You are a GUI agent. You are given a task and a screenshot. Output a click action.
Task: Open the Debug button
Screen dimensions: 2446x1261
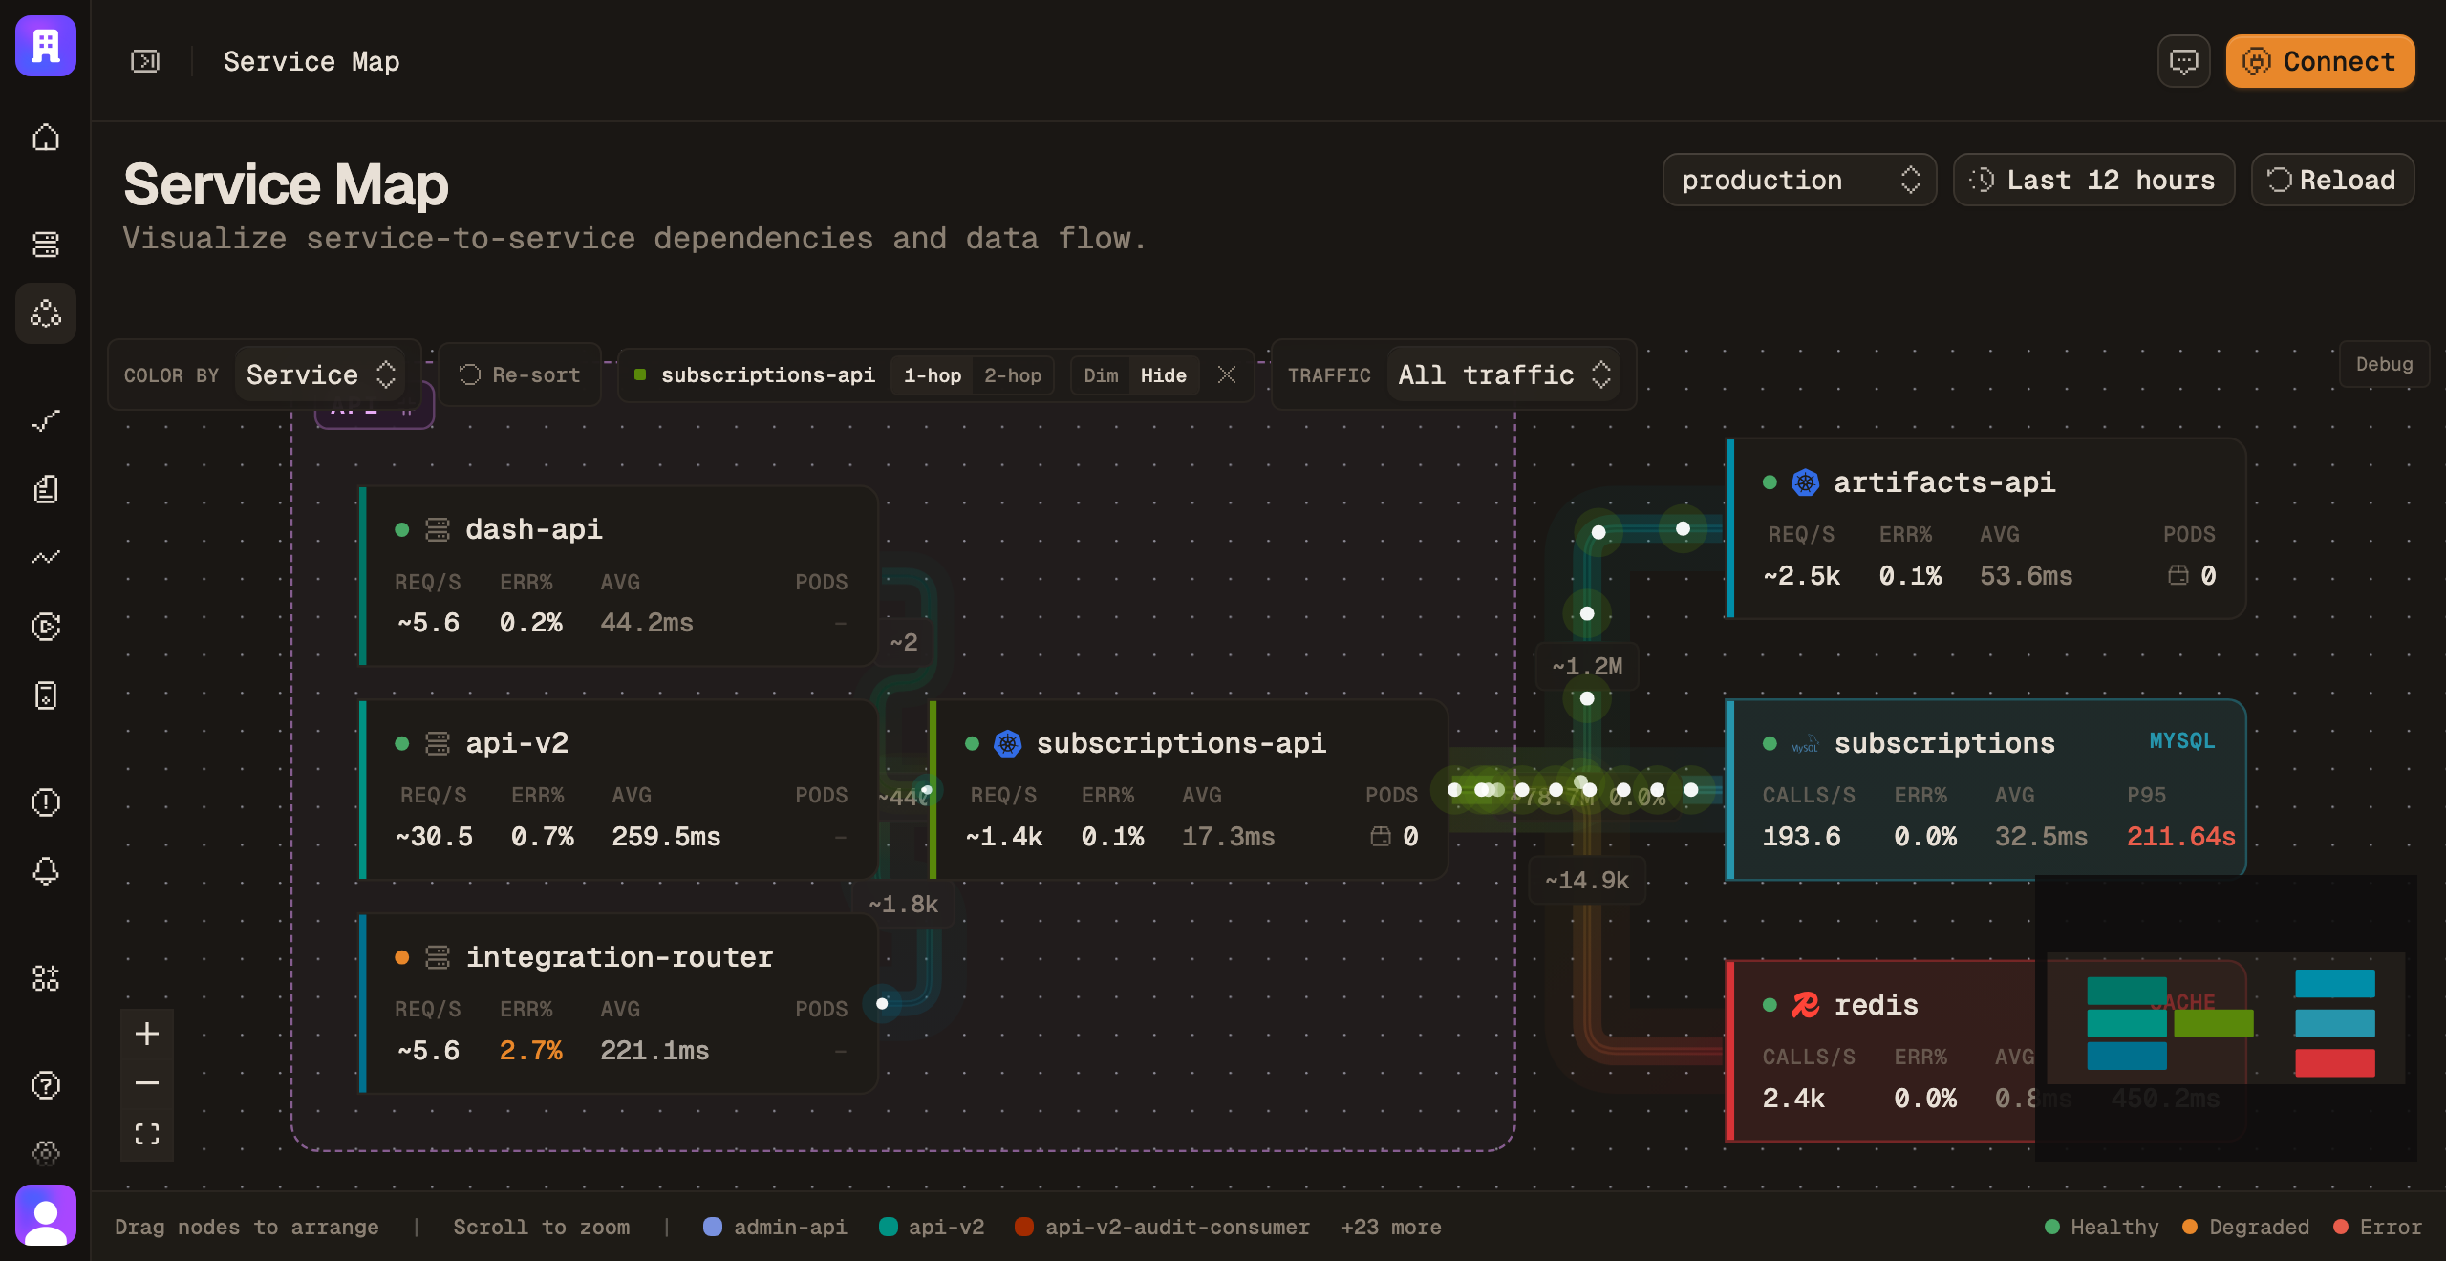(2384, 364)
